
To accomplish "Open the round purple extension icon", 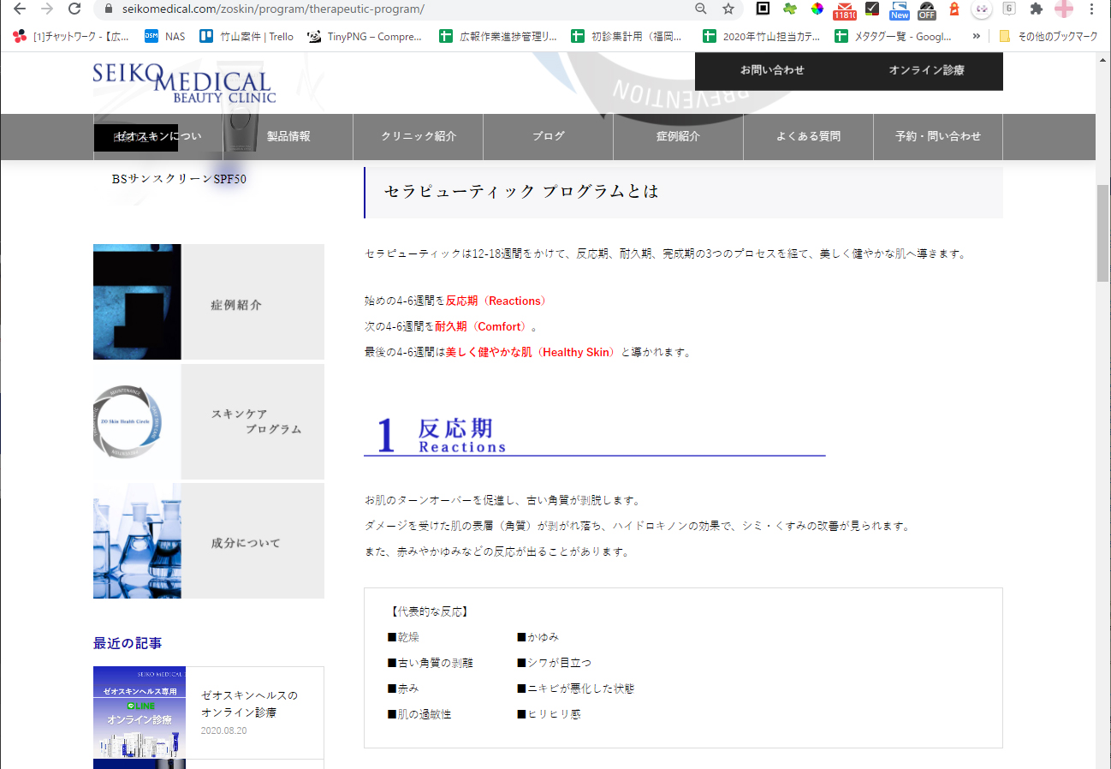I will click(982, 9).
